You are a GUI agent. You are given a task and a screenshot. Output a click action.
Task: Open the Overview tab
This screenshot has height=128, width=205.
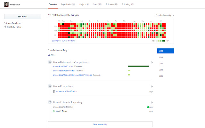(x=53, y=4)
